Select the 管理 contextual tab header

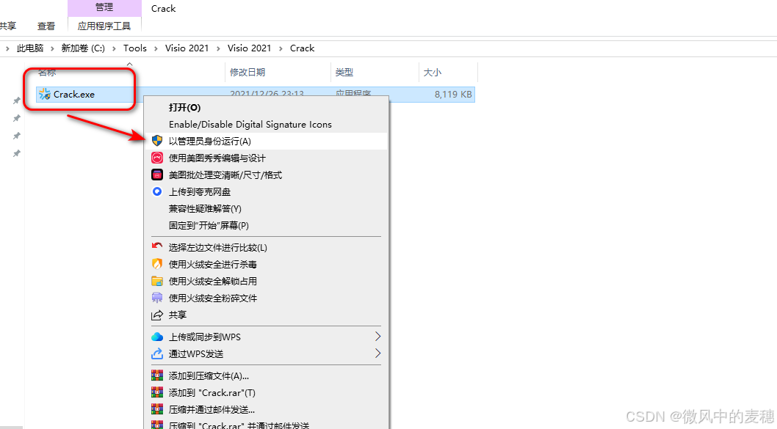coord(104,7)
